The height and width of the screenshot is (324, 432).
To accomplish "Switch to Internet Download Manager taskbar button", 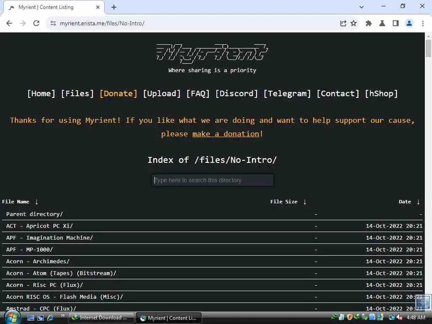I will click(100, 318).
